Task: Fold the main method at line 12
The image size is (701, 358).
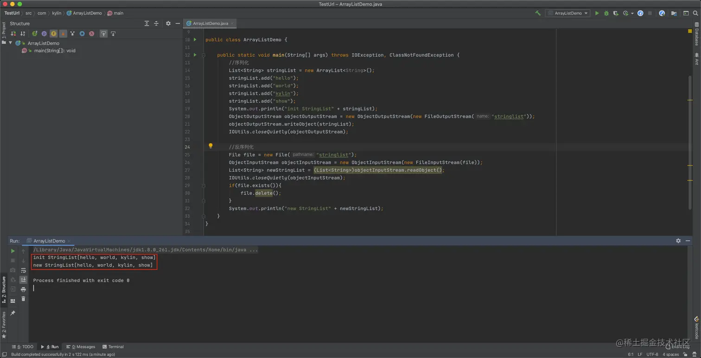Action: point(203,55)
